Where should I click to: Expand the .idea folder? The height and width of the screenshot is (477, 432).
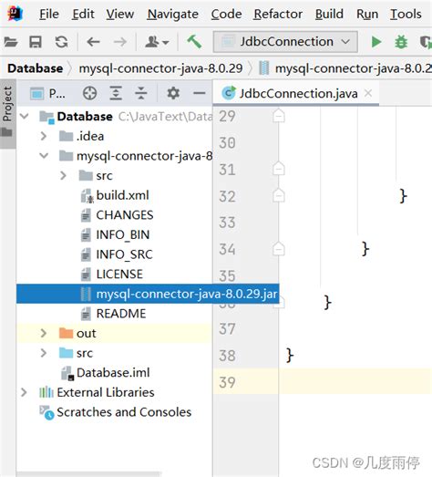point(44,136)
